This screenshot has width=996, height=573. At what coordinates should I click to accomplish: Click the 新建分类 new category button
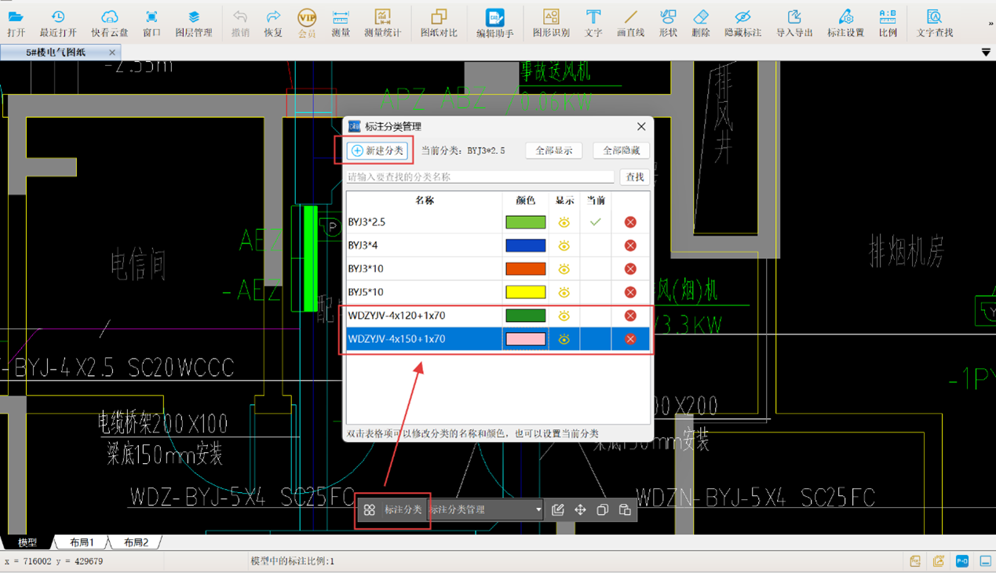pos(378,151)
